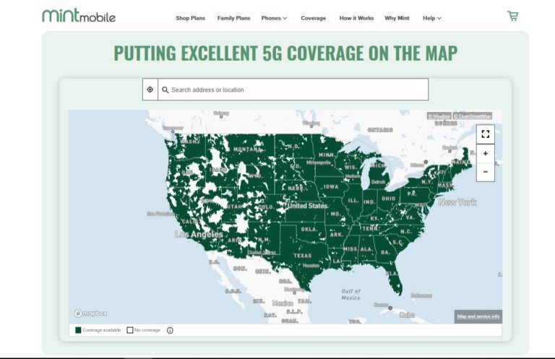Open Family Plans page
555x359 pixels.
click(233, 18)
